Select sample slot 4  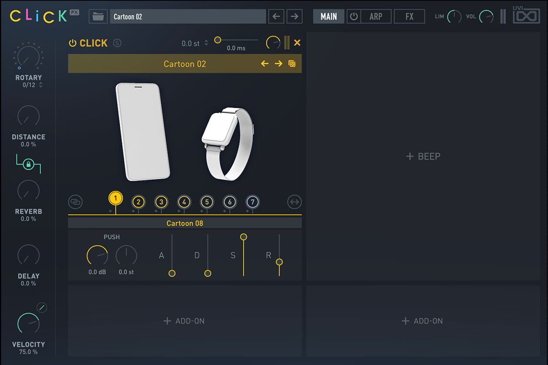[184, 202]
